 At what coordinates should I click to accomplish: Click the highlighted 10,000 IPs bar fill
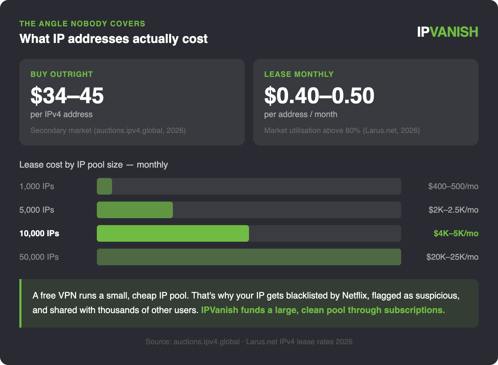click(173, 233)
